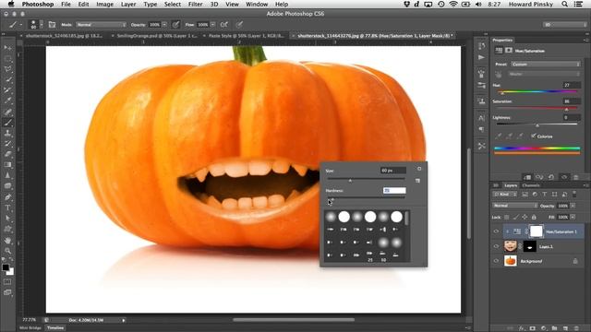591x332 pixels.
Task: Open the Preset Custom dropdown
Action: pos(545,65)
